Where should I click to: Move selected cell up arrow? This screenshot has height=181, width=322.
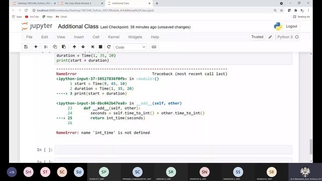tap(74, 47)
